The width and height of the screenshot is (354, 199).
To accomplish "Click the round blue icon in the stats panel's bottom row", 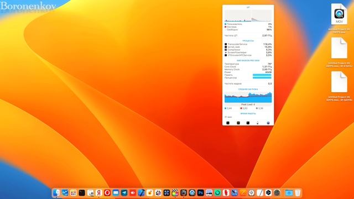I will tap(268, 123).
